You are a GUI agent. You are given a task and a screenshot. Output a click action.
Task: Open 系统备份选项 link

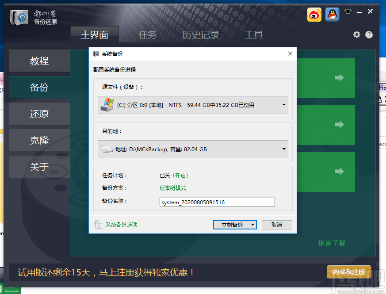(x=122, y=224)
